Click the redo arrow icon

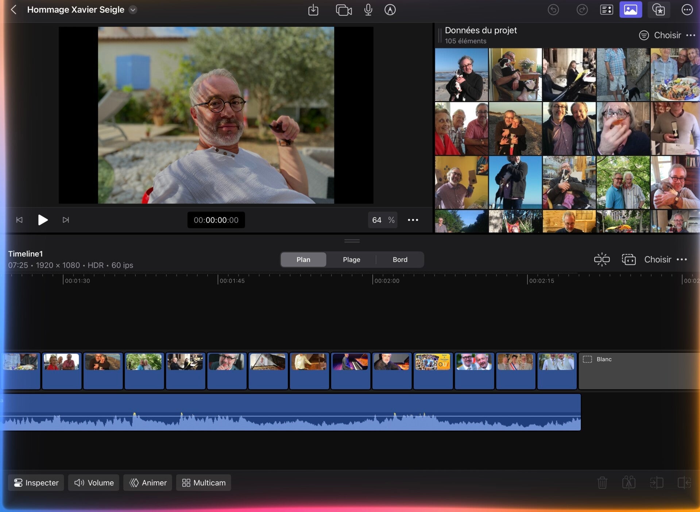(582, 10)
